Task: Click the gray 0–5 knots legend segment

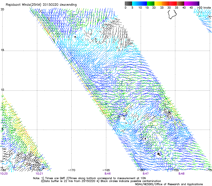Action: [128, 3]
